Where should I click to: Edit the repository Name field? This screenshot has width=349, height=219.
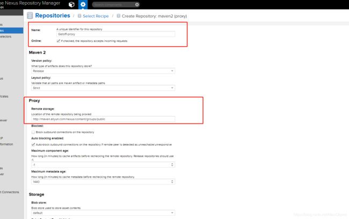[115, 34]
